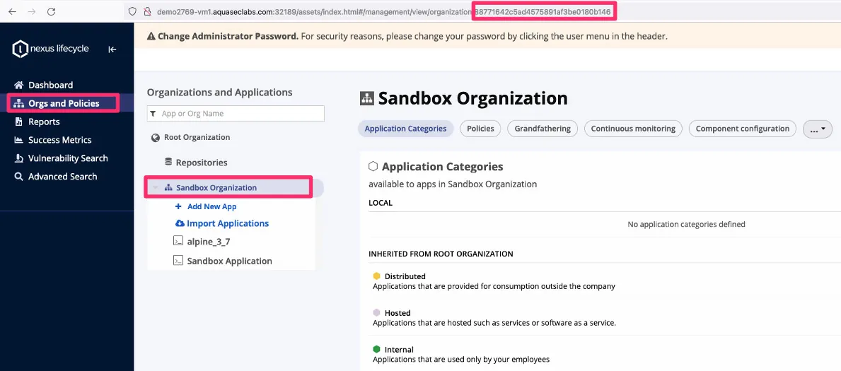Click the shield icon in address bar

coord(132,11)
